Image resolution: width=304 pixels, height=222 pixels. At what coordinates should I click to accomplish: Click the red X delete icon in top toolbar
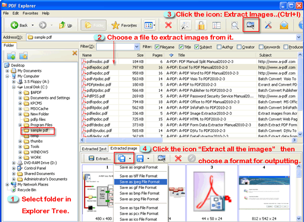pyautogui.click(x=168, y=25)
